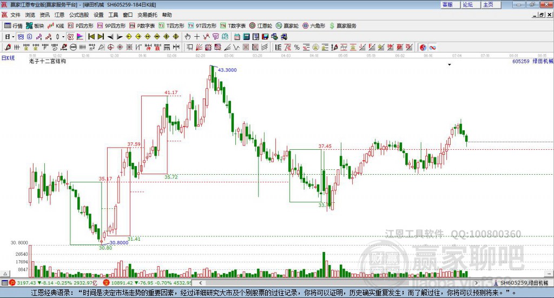Select the spiral drawing tool

[x=55, y=47]
